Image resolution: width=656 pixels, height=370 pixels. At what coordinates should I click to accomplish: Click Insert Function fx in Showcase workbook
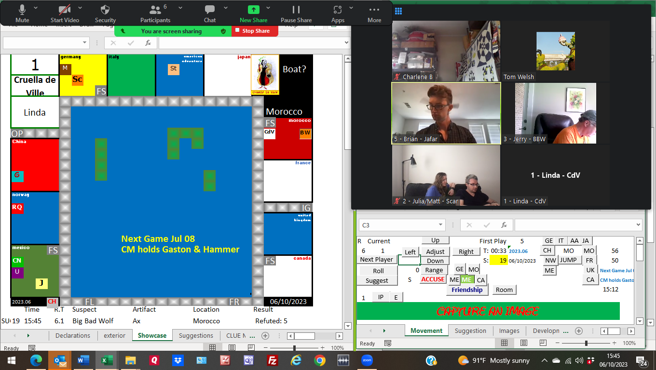pyautogui.click(x=148, y=43)
